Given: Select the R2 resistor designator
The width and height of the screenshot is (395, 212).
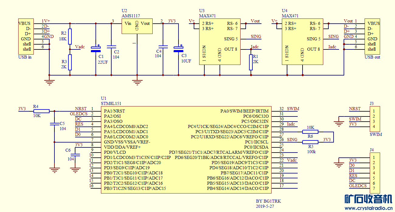Looking at the screenshot, I should pyautogui.click(x=64, y=33).
